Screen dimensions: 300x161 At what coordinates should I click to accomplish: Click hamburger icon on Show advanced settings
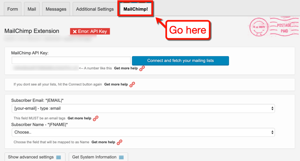pyautogui.click(x=58, y=157)
